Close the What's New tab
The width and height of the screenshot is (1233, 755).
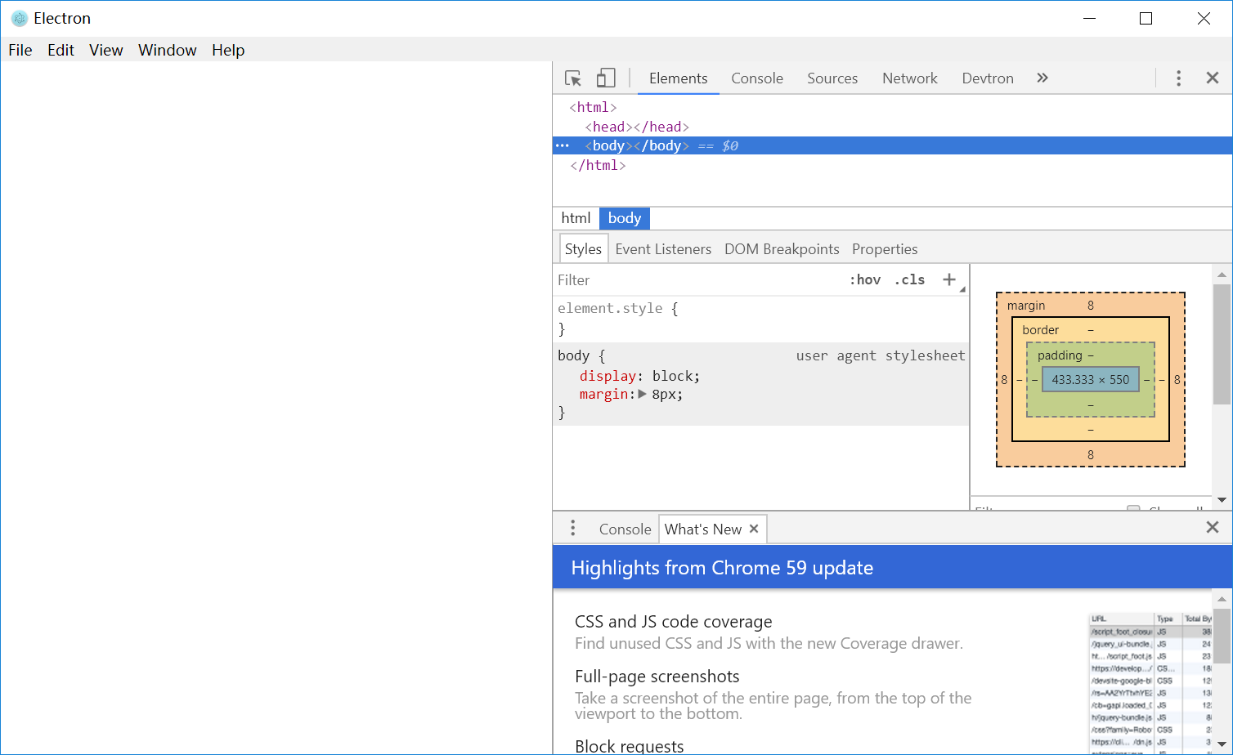tap(754, 529)
